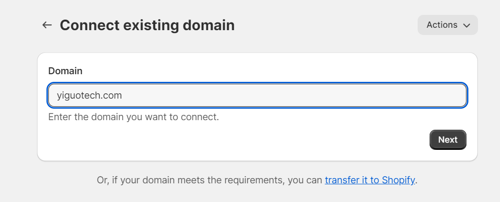The height and width of the screenshot is (202, 500).
Task: Follow the 'transfer it to Shopify' link
Action: [x=370, y=180]
